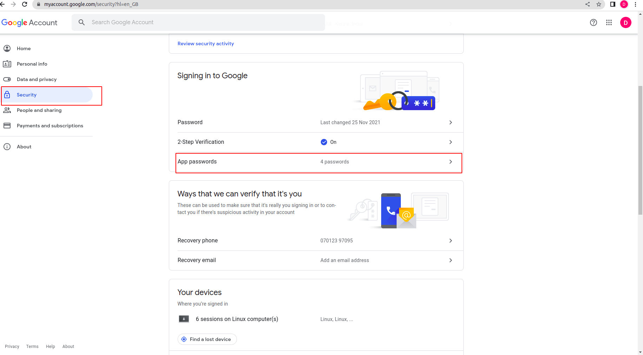Click the browser forward arrow
This screenshot has width=643, height=355.
[13, 4]
